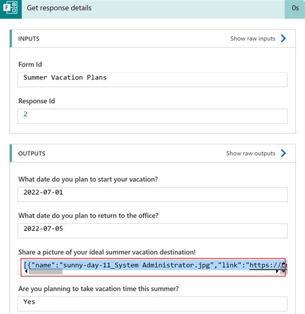Expand the Show raw inputs chevron
This screenshot has width=305, height=314.
[283, 39]
